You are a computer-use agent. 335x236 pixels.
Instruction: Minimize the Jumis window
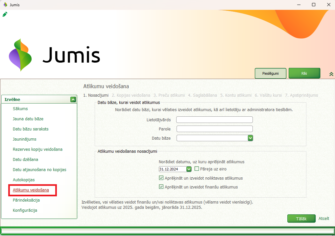tap(299, 5)
